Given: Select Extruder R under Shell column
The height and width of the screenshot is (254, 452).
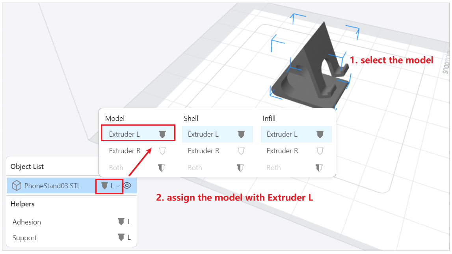Looking at the screenshot, I should [x=218, y=151].
